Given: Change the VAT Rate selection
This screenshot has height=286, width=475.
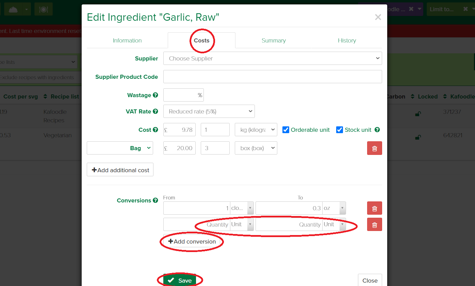Looking at the screenshot, I should [209, 111].
